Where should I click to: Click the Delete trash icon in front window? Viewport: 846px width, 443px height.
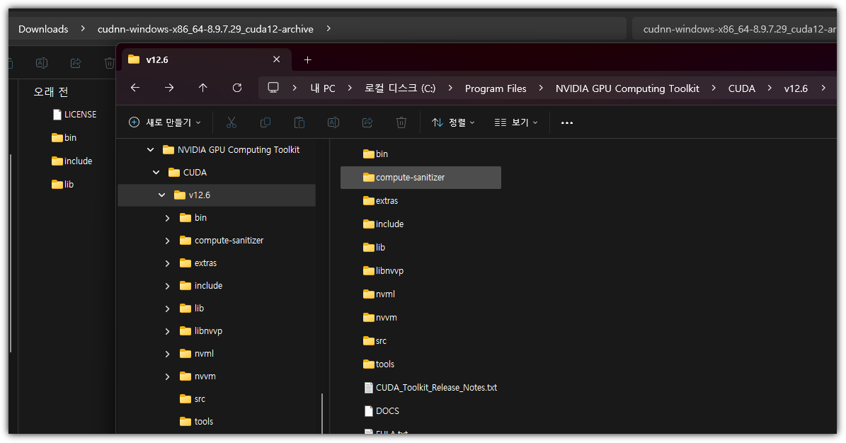(x=401, y=122)
